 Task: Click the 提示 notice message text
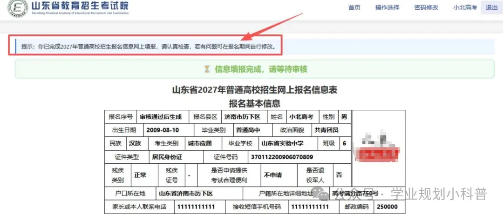point(148,47)
